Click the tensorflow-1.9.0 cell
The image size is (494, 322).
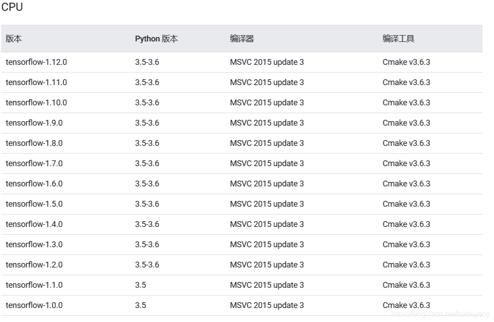34,123
